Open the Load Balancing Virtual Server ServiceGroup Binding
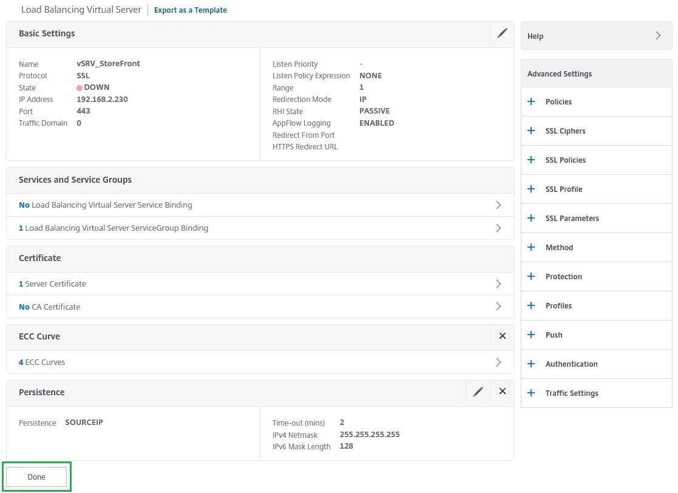Viewport: 678px width, 493px height. [x=498, y=228]
